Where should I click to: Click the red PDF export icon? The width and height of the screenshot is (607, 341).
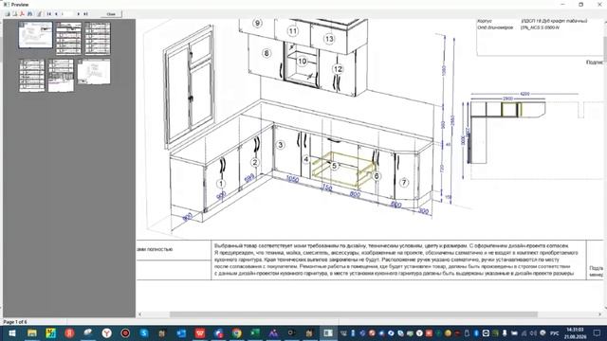point(22,14)
